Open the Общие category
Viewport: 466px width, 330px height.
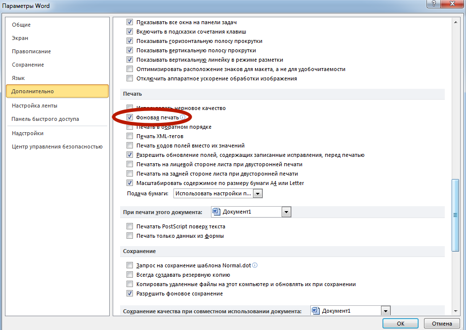pos(21,25)
